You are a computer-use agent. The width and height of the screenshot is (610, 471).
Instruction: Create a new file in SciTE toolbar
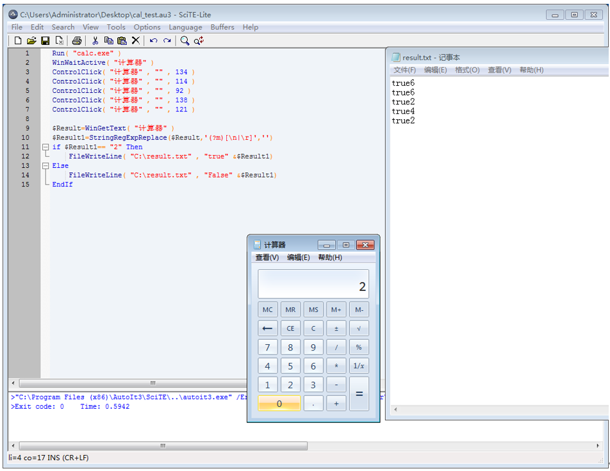pos(17,40)
